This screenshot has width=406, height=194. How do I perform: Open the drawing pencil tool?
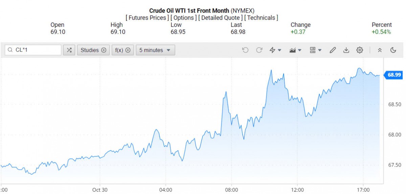pyautogui.click(x=333, y=50)
